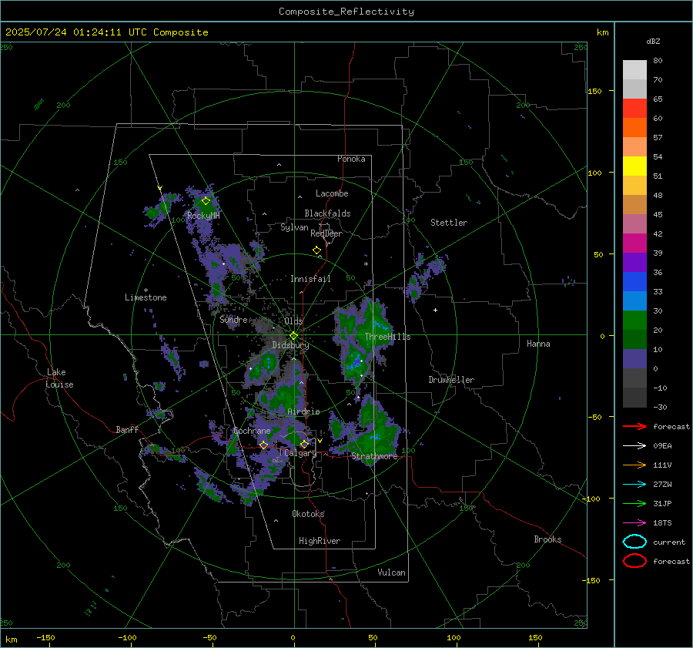The height and width of the screenshot is (648, 693).
Task: Select the magenta 18TS arrow legend icon
Action: (x=634, y=522)
